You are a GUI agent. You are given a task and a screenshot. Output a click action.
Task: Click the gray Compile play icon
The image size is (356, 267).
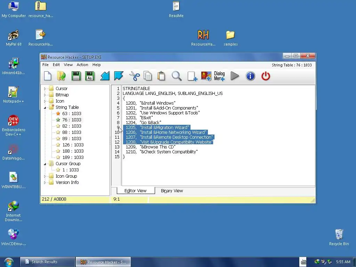[x=235, y=76]
